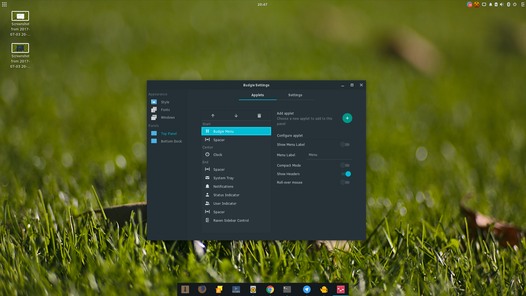Open the Budgie Menu grid icon in top panel
The image size is (526, 296).
tap(4, 4)
